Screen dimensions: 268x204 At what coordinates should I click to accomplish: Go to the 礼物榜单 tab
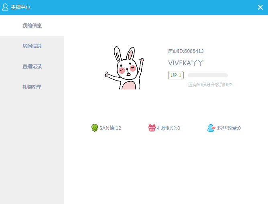[32, 87]
